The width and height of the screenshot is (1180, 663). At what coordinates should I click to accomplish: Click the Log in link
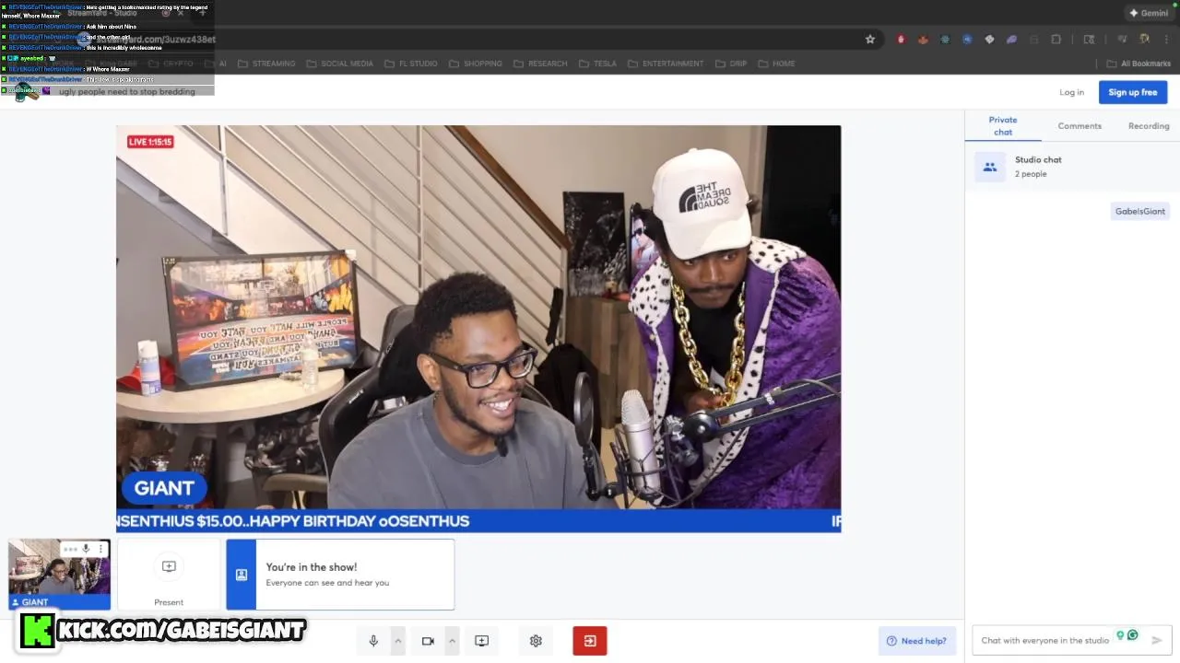point(1071,92)
